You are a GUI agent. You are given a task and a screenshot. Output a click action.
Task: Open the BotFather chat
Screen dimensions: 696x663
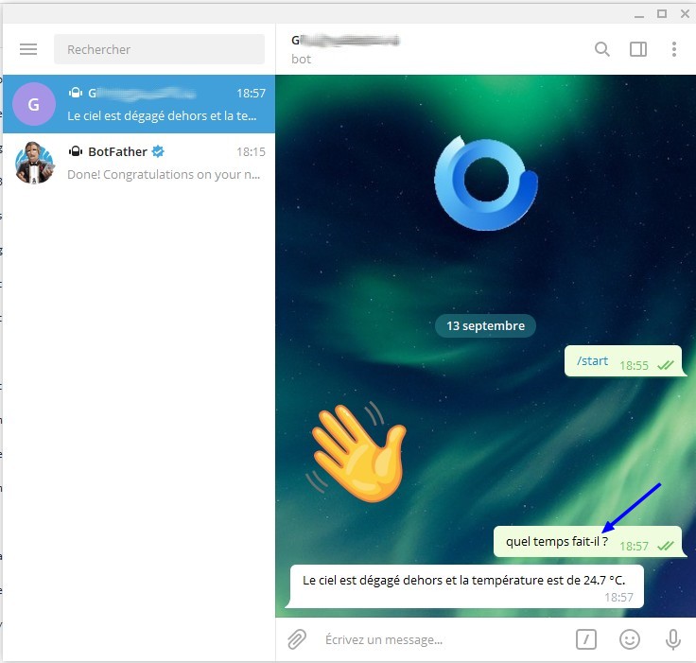(x=139, y=163)
